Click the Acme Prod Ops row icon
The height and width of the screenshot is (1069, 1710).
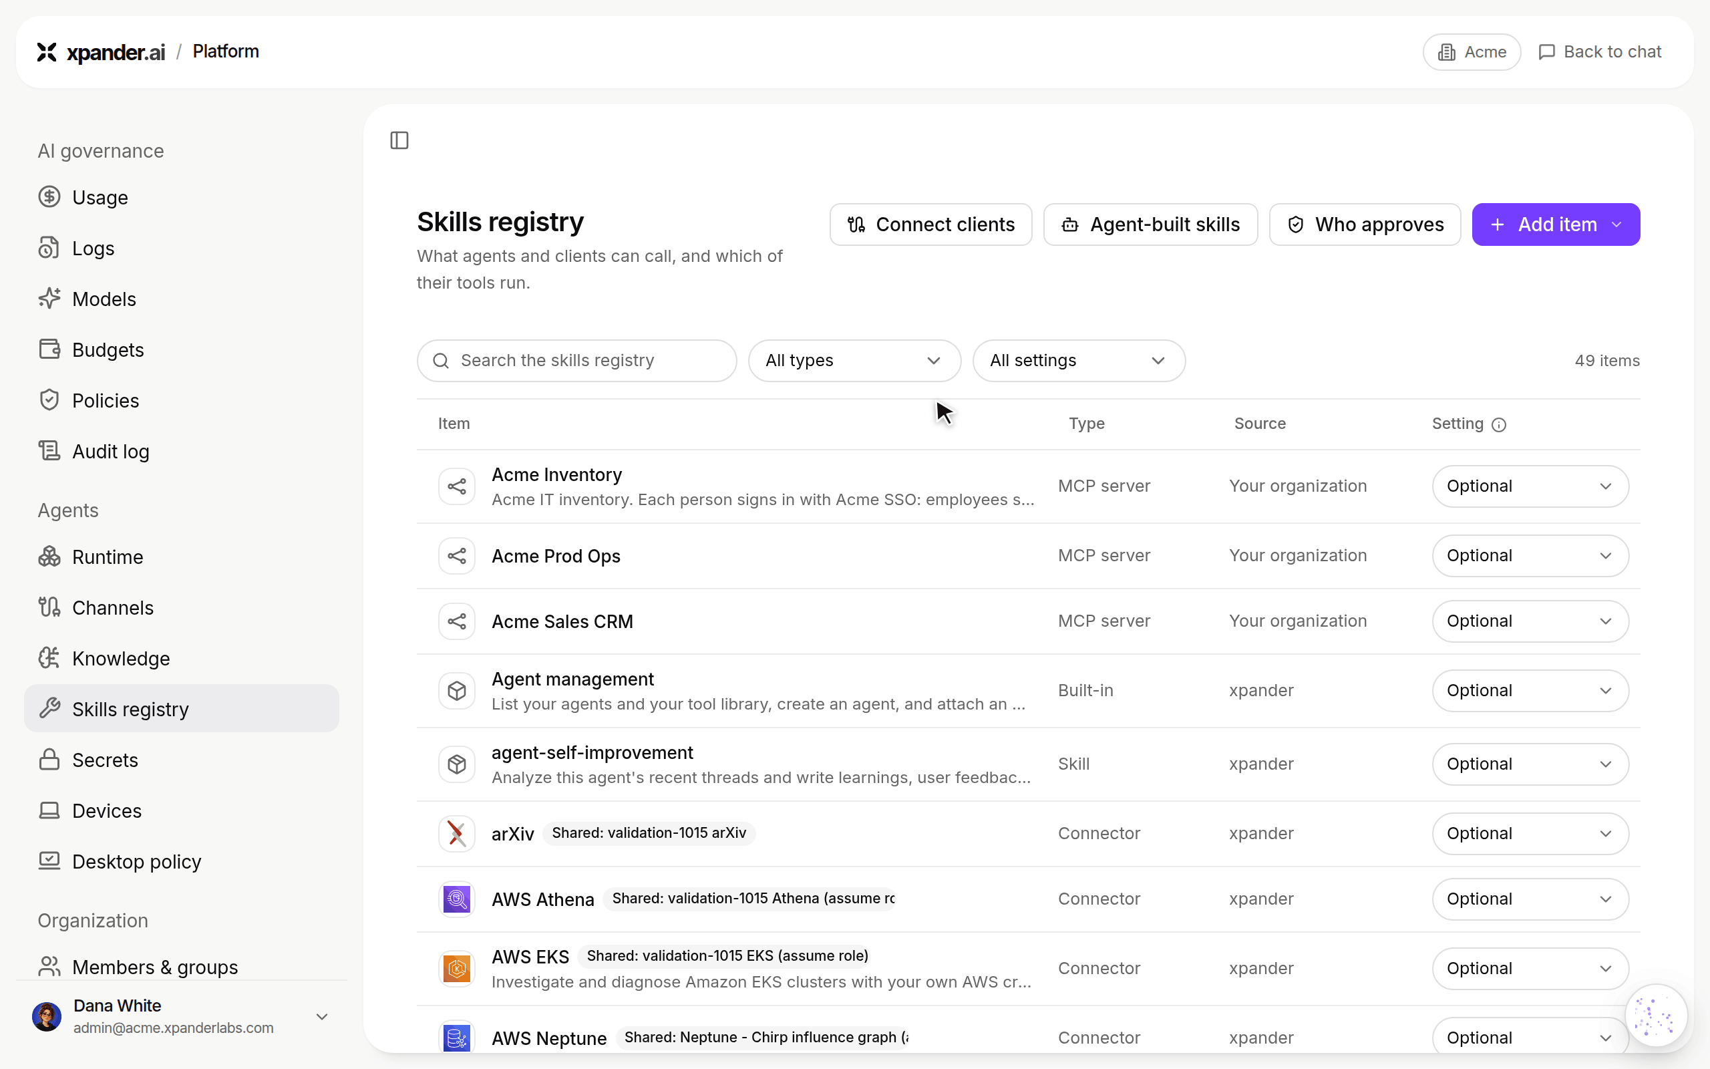coord(456,556)
